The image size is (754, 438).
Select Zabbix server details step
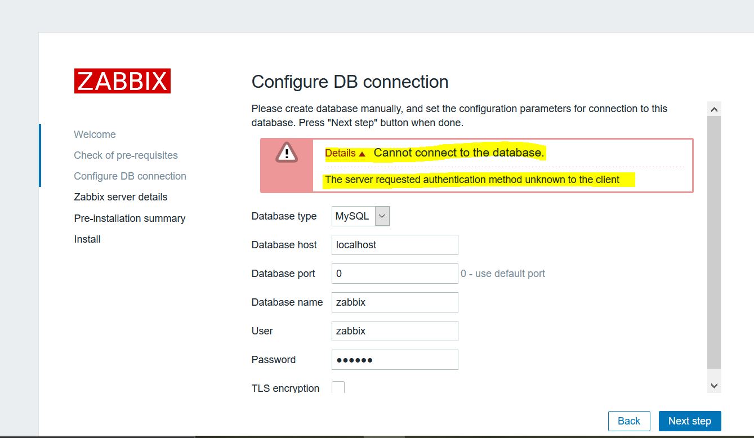point(121,197)
